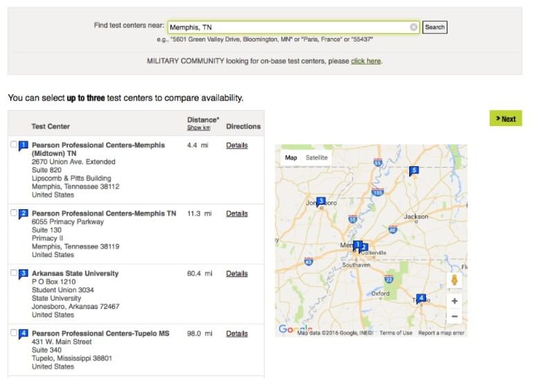Click the Street View pegman icon

[x=454, y=280]
